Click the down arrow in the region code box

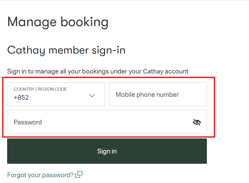tap(92, 96)
